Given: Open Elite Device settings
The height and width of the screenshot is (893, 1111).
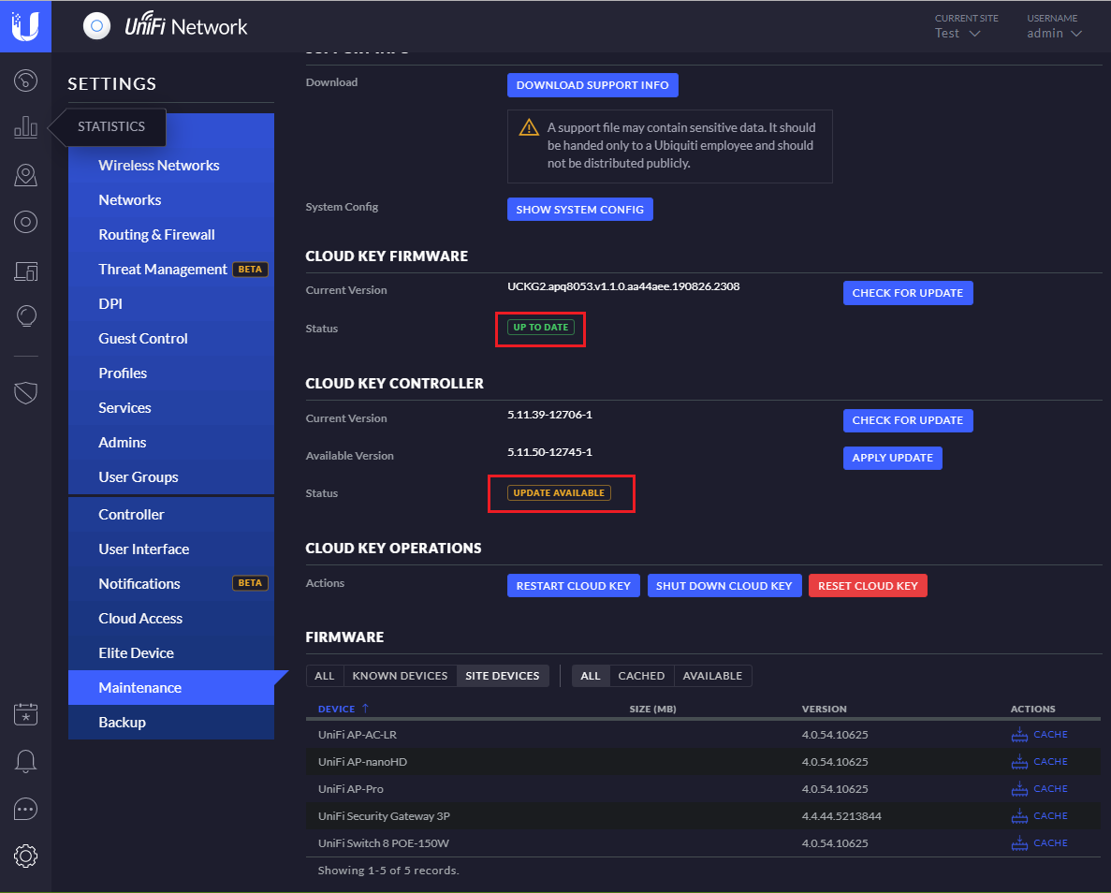Looking at the screenshot, I should [x=170, y=653].
